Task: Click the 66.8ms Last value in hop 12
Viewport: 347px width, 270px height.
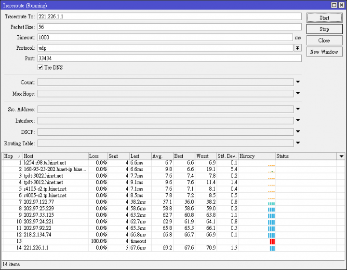Action: coord(138,235)
